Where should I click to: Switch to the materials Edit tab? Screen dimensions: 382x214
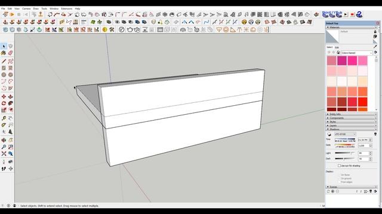[x=337, y=48]
